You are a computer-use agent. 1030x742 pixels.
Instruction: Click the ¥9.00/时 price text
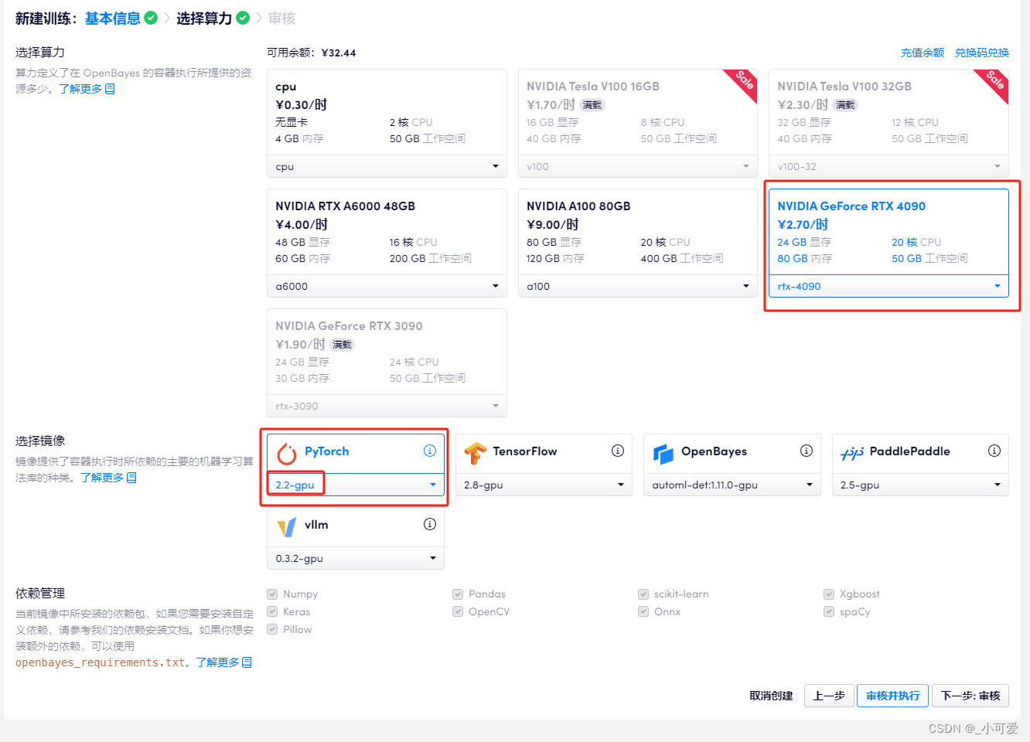[x=552, y=224]
